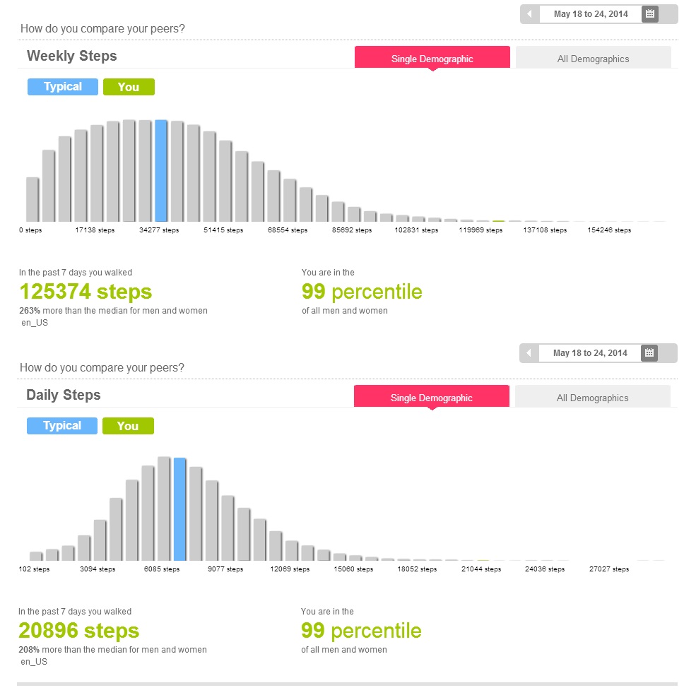The height and width of the screenshot is (695, 684).
Task: Click the first gray bar at 0 steps
Action: coord(33,199)
